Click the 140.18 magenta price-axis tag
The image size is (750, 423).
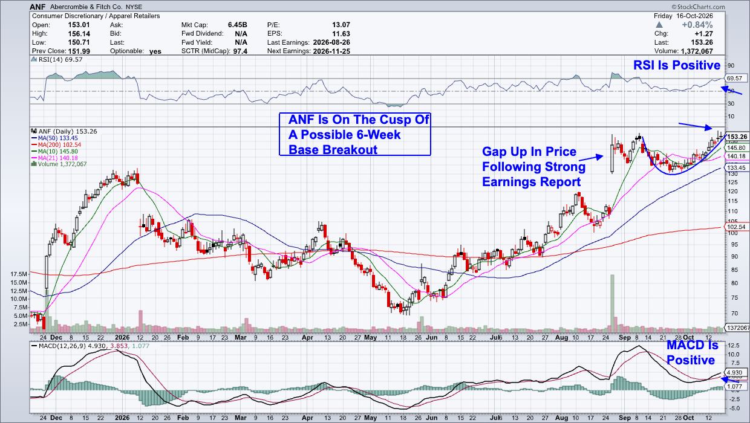point(735,157)
